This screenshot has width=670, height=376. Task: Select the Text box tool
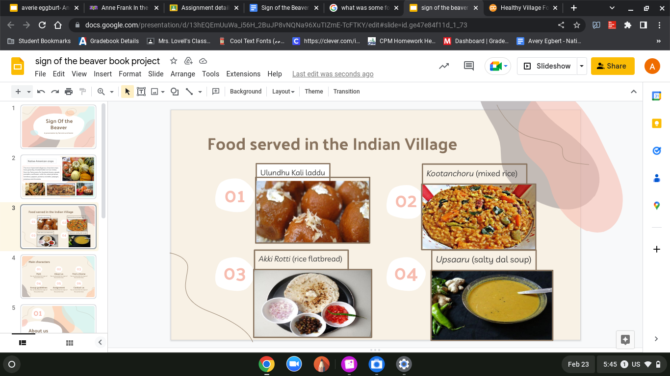pos(141,92)
